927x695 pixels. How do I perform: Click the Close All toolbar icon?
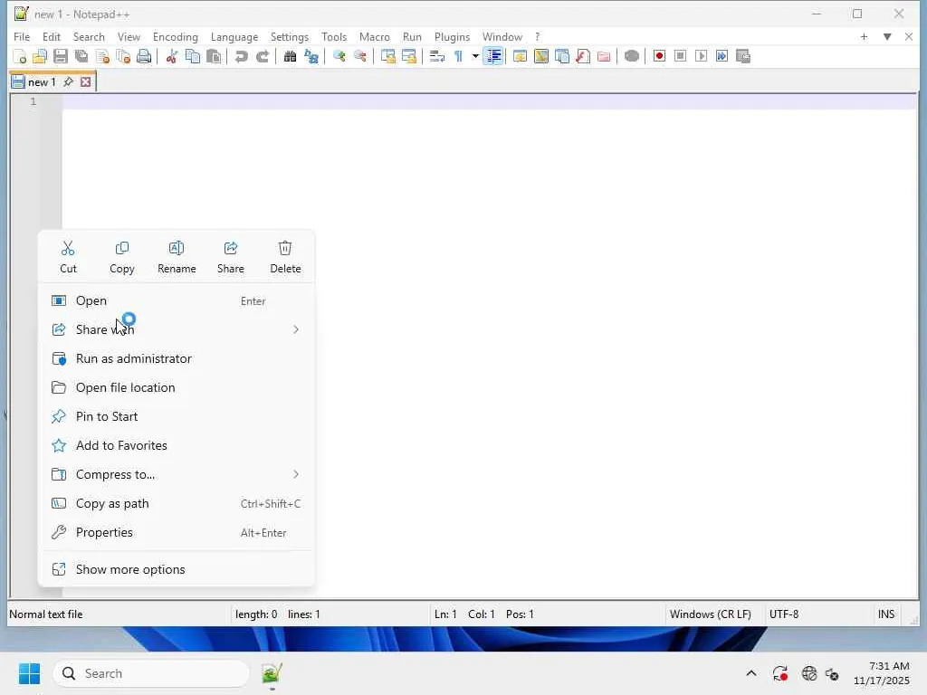point(123,57)
